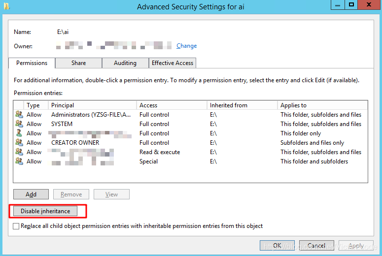Sort by the Access column header

click(x=172, y=105)
